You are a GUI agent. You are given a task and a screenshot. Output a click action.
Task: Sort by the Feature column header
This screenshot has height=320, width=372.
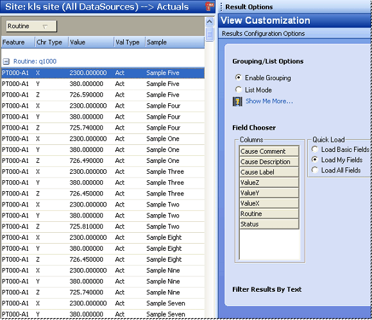point(18,42)
